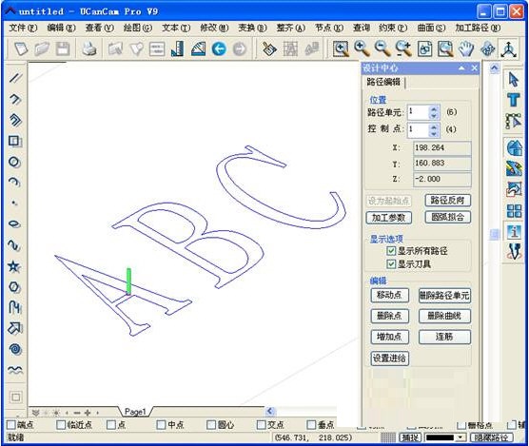Click the black color swatch
Image resolution: width=529 pixels, height=446 pixels.
[x=441, y=437]
